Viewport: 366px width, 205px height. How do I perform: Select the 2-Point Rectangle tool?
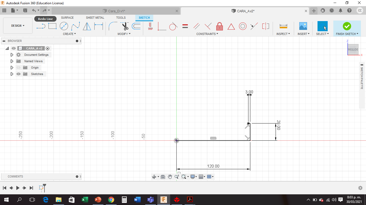[x=52, y=26]
